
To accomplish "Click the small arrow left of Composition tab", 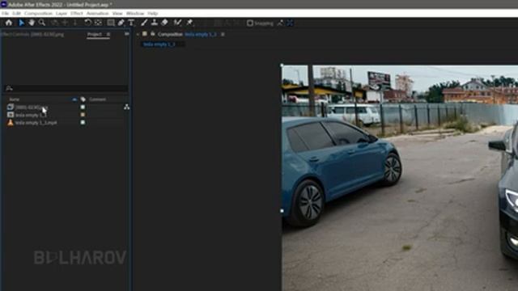I will click(x=138, y=34).
